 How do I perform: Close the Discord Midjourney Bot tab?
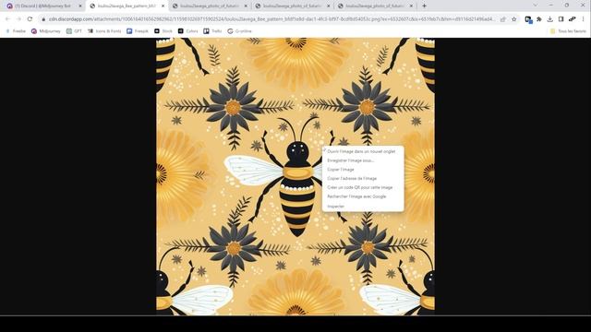[80, 6]
